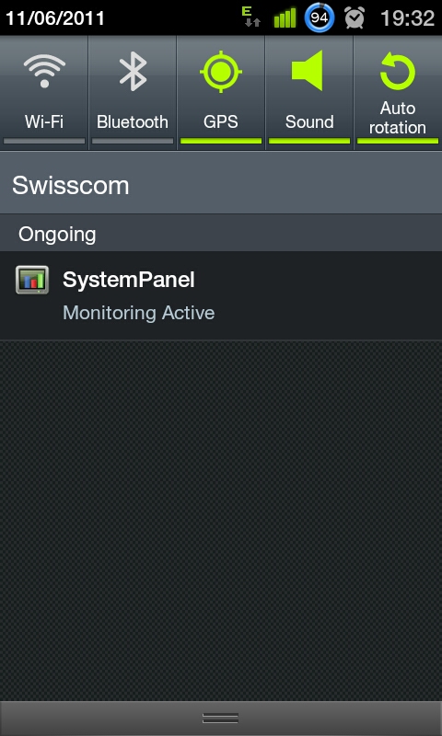Open the SystemPanel Monitoring Active notification
The height and width of the screenshot is (736, 442).
(x=221, y=295)
